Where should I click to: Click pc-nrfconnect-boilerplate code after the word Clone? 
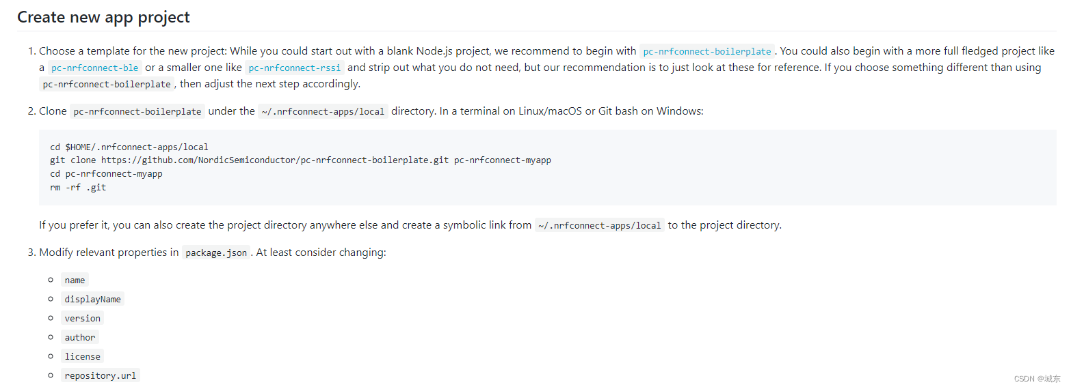137,111
